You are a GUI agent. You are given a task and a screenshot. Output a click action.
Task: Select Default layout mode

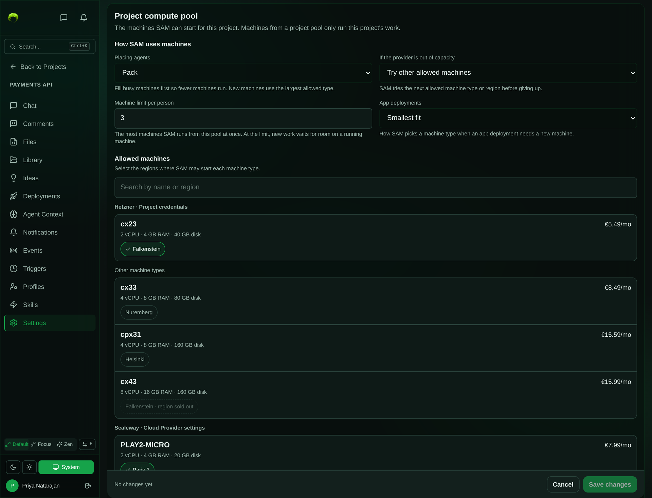coord(17,444)
